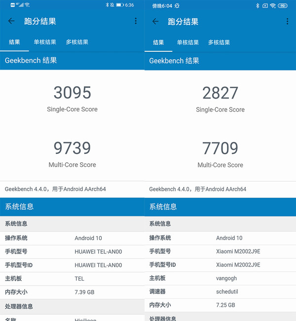Tap the 7.25 GB memory size value
Viewport: 296px width, 321px height.
(x=225, y=305)
